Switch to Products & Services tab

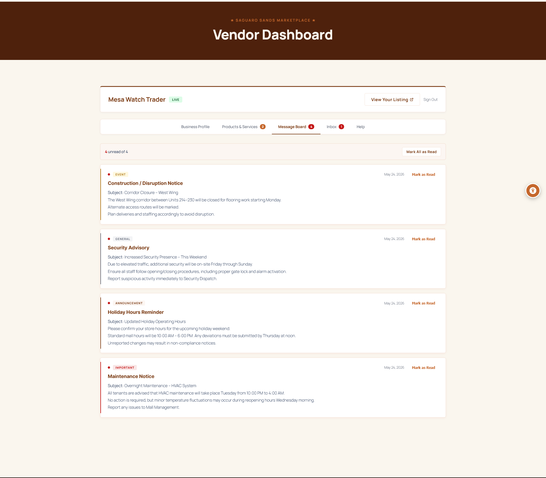[x=244, y=127]
